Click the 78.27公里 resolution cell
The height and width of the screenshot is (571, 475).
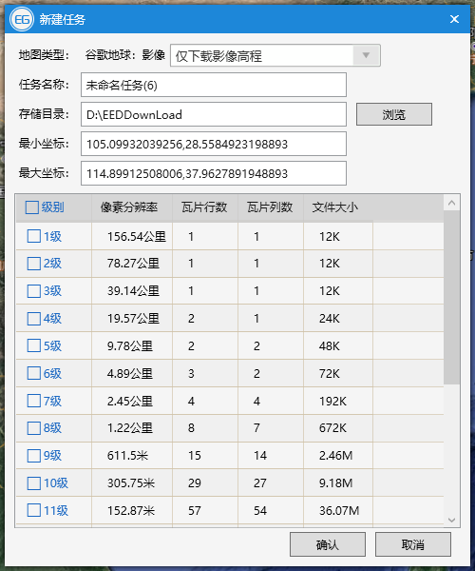coord(133,264)
